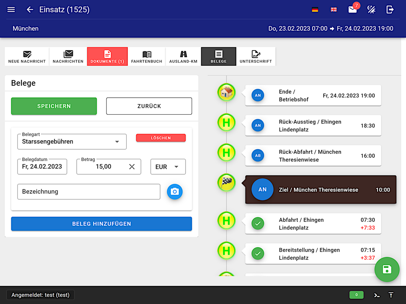Tap the camera icon to photograph receipt
406x304 pixels.
click(x=175, y=192)
